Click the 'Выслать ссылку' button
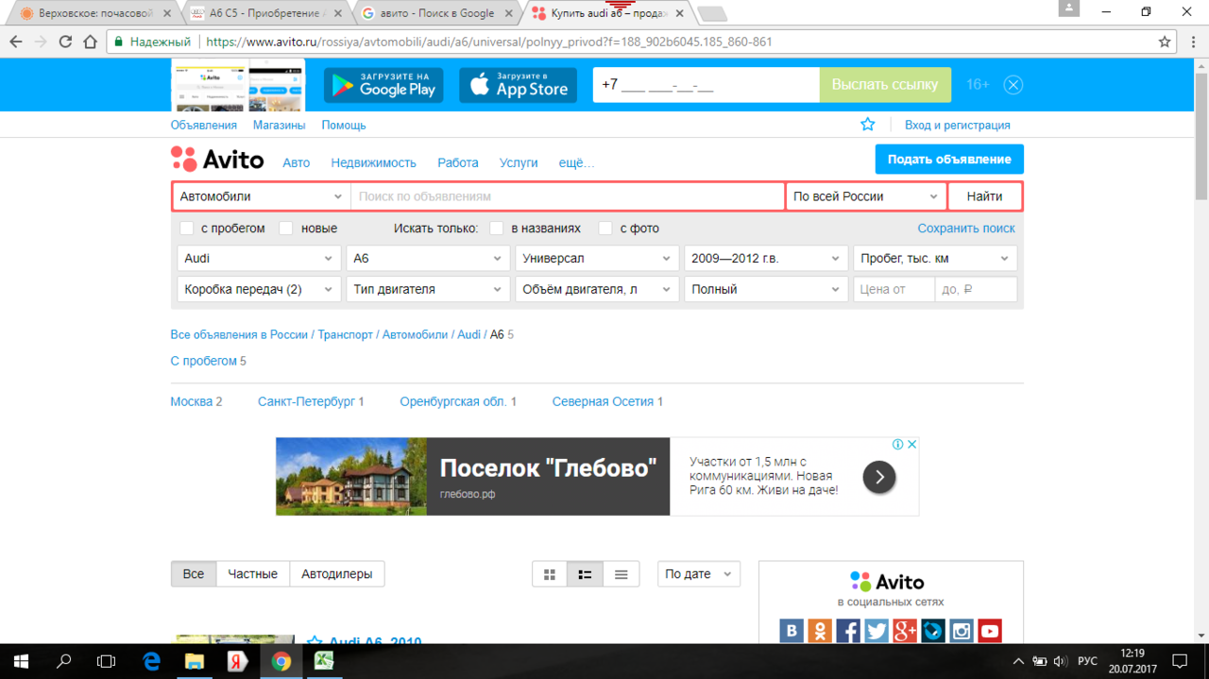The height and width of the screenshot is (679, 1209). pos(885,85)
